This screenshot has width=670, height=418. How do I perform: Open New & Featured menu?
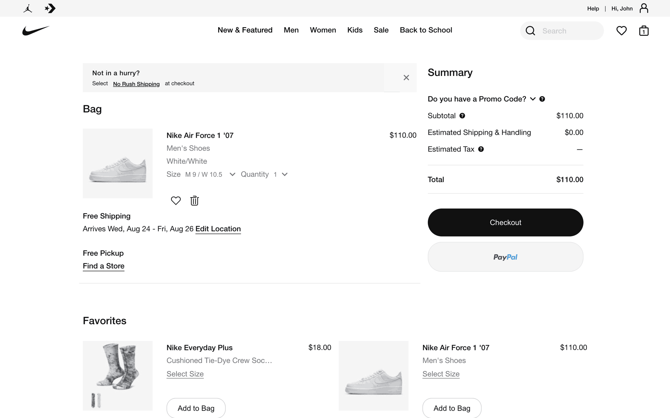tap(245, 30)
